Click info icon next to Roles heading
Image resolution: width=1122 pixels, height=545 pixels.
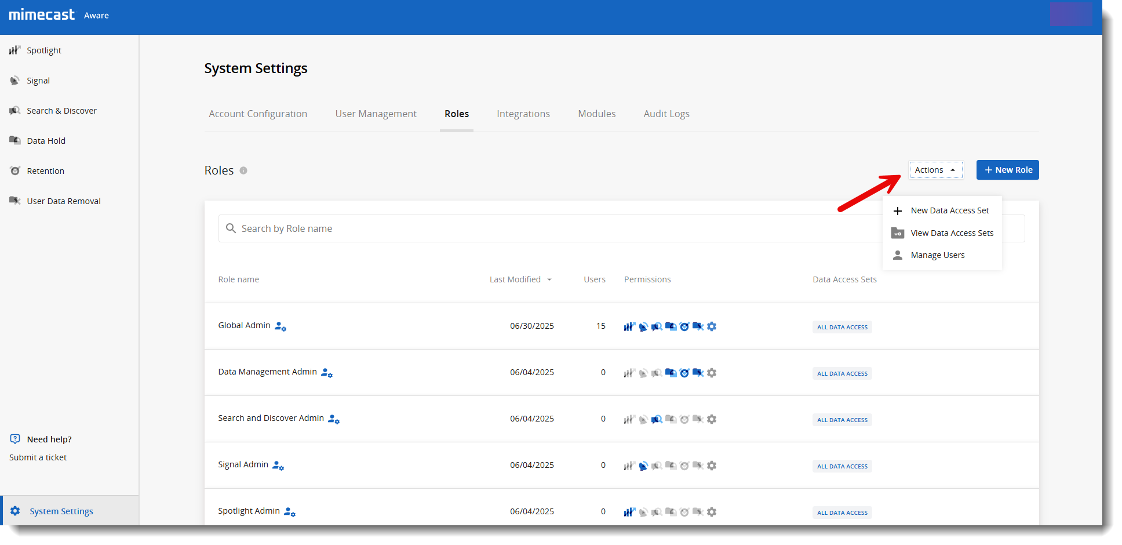tap(243, 170)
